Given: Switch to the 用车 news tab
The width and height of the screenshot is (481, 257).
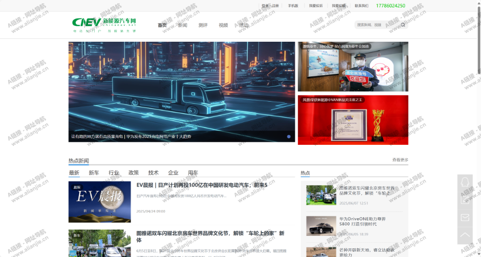Looking at the screenshot, I should pos(193,173).
